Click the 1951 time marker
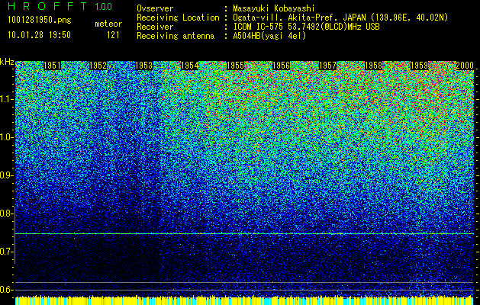 tap(53, 66)
